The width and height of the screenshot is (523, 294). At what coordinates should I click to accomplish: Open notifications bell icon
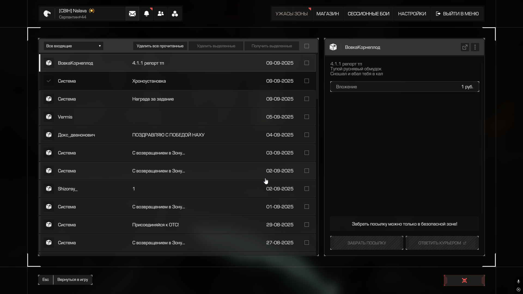147,14
